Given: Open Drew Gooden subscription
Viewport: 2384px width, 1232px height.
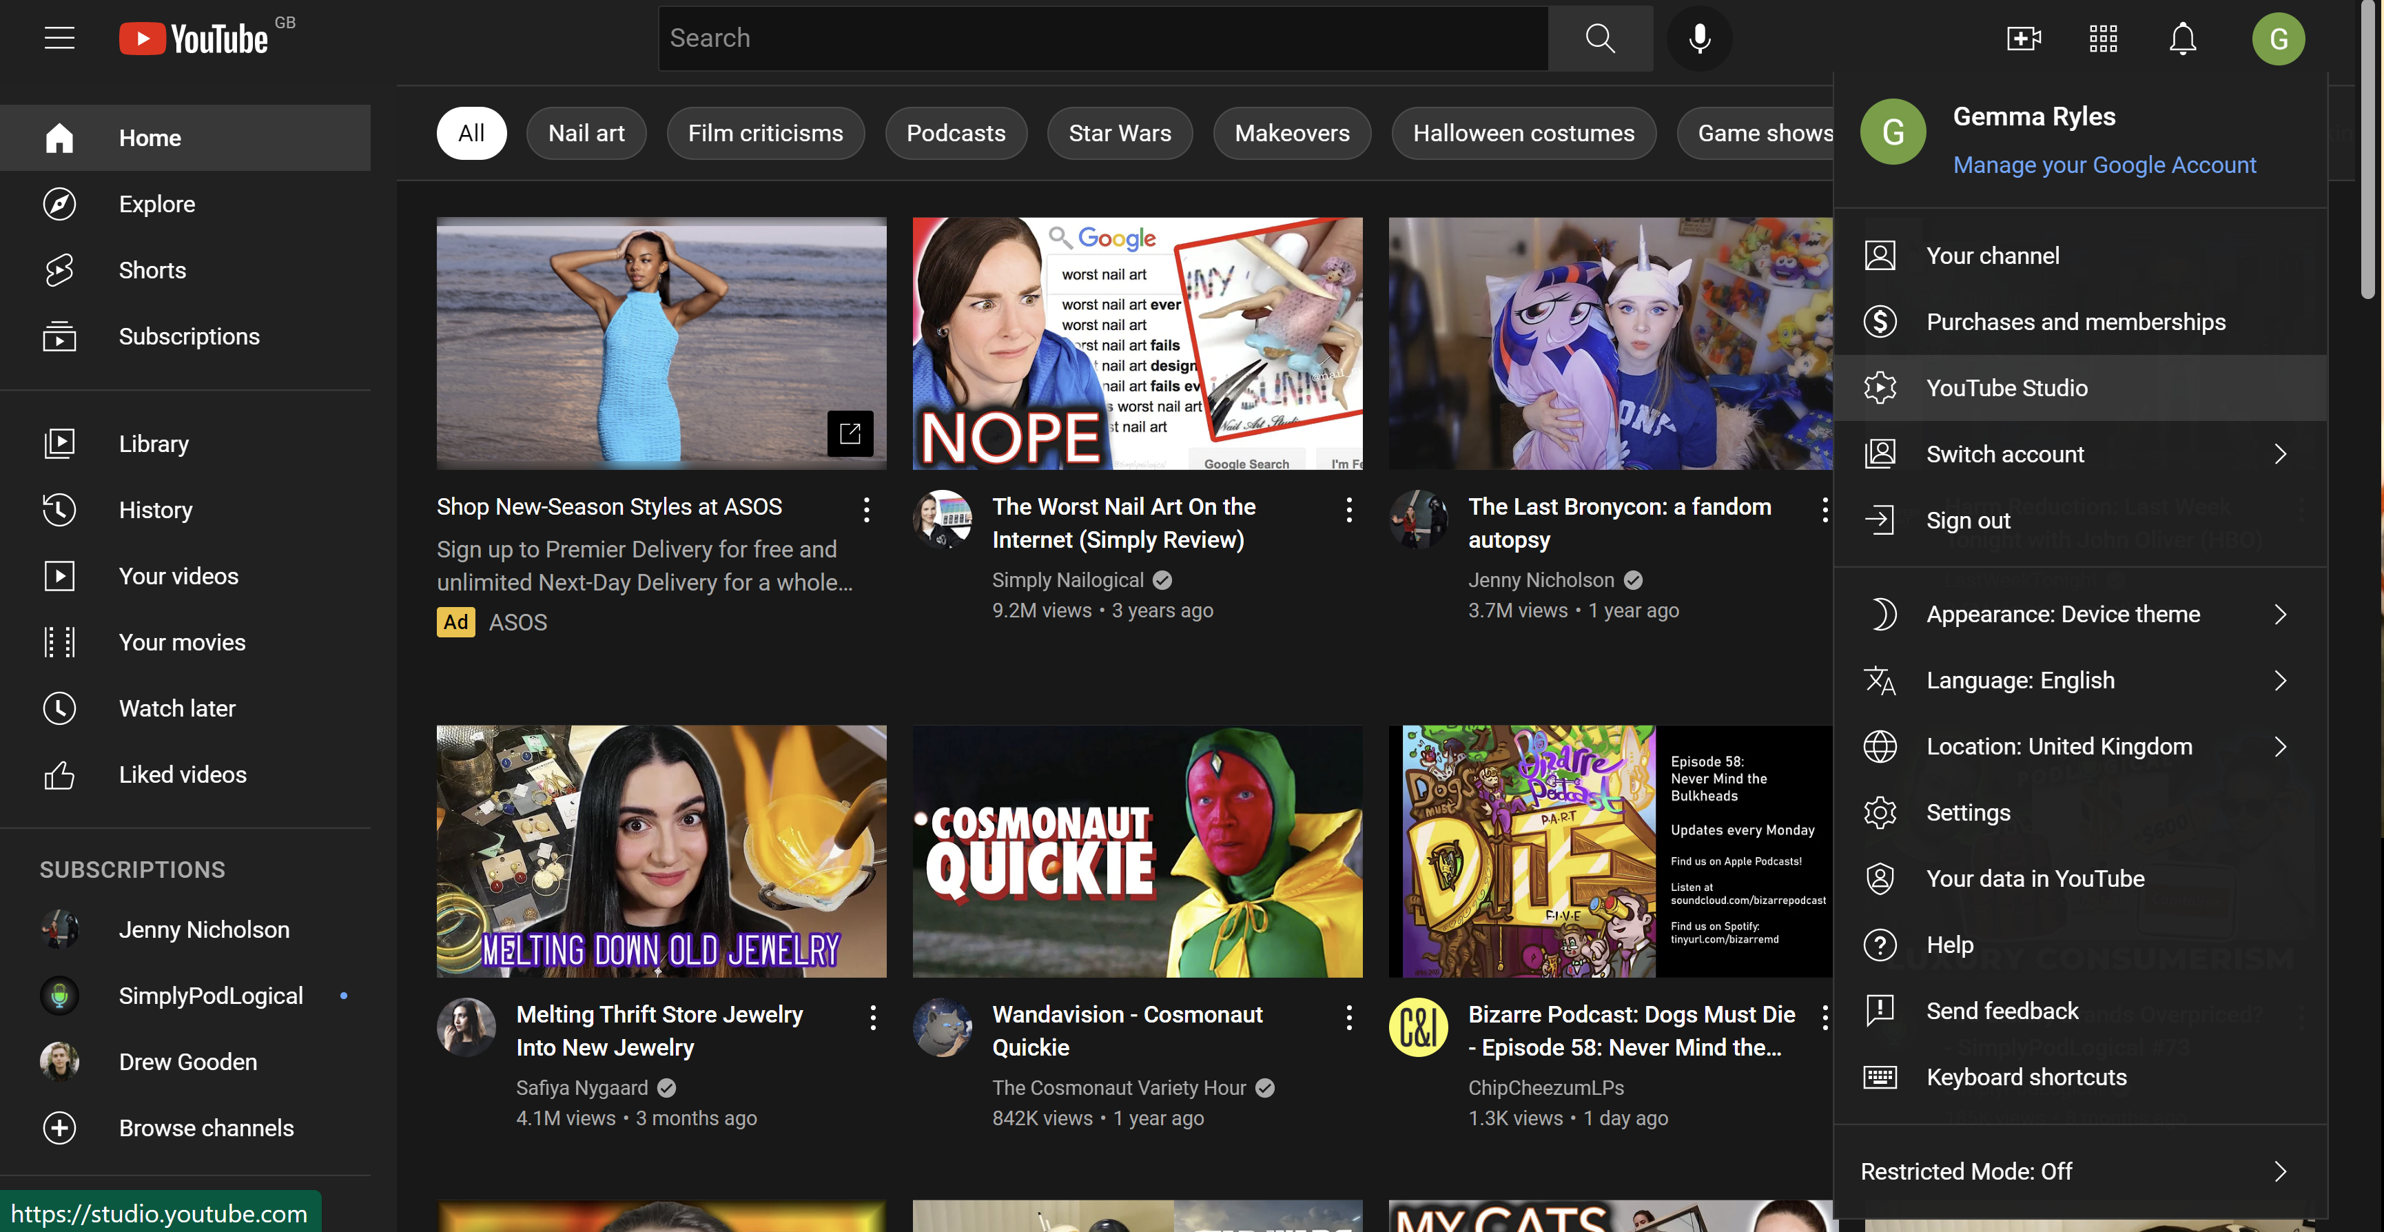Looking at the screenshot, I should click(x=185, y=1062).
